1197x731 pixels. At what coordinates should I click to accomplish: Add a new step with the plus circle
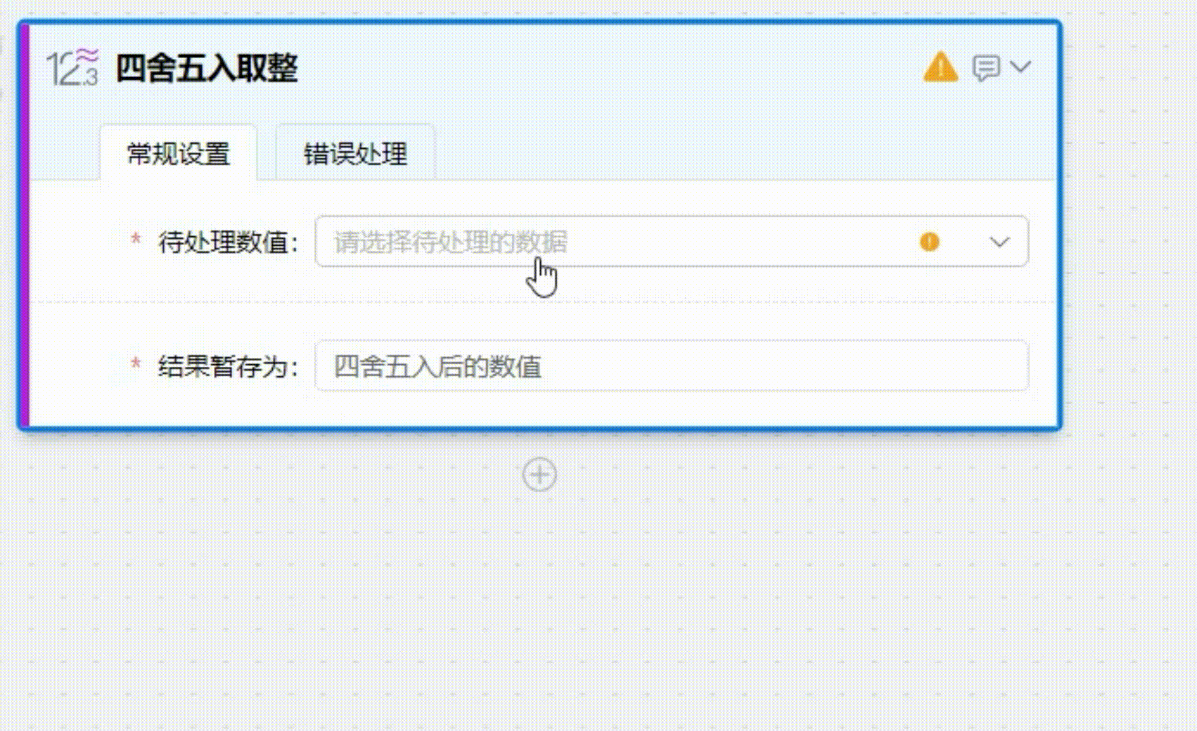pyautogui.click(x=540, y=474)
